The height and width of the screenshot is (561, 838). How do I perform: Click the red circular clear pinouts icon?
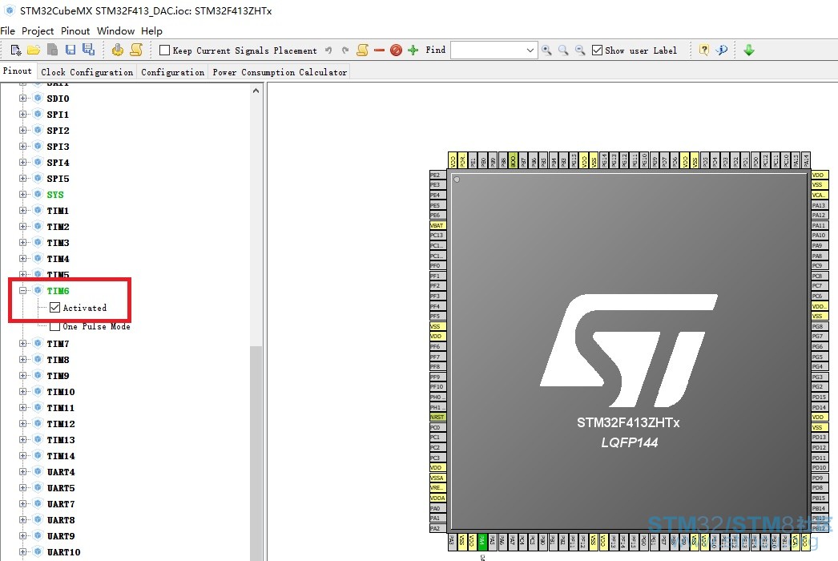[x=396, y=50]
